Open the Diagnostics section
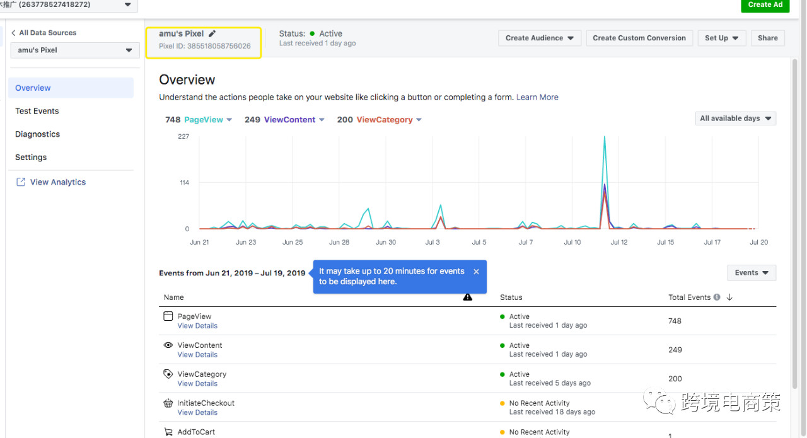The image size is (807, 438). click(x=38, y=134)
